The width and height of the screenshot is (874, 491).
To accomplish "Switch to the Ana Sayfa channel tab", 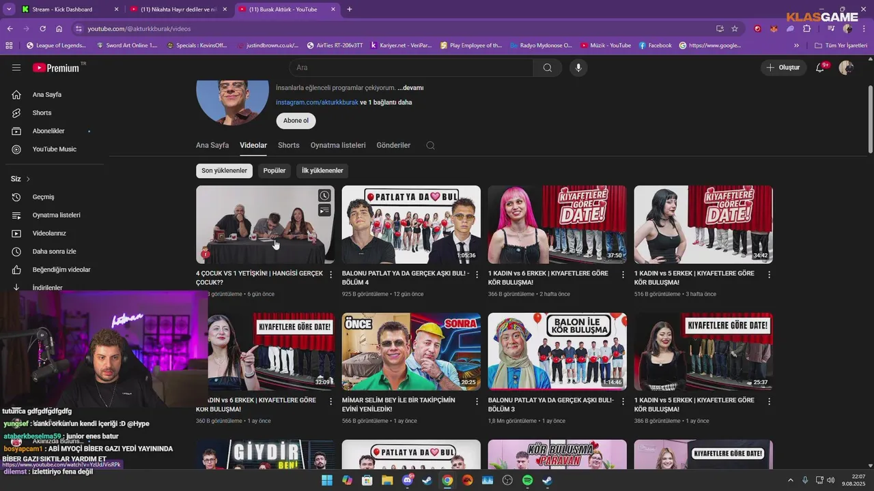I will click(212, 145).
